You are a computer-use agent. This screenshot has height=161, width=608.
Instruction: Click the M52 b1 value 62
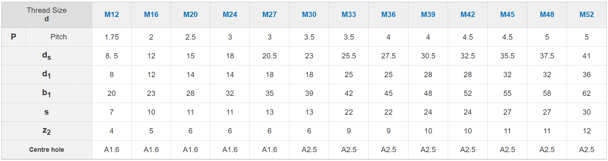[587, 93]
